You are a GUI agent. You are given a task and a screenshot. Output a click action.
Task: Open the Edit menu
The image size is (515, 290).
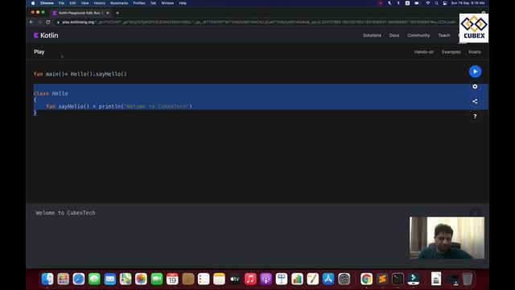tap(72, 3)
